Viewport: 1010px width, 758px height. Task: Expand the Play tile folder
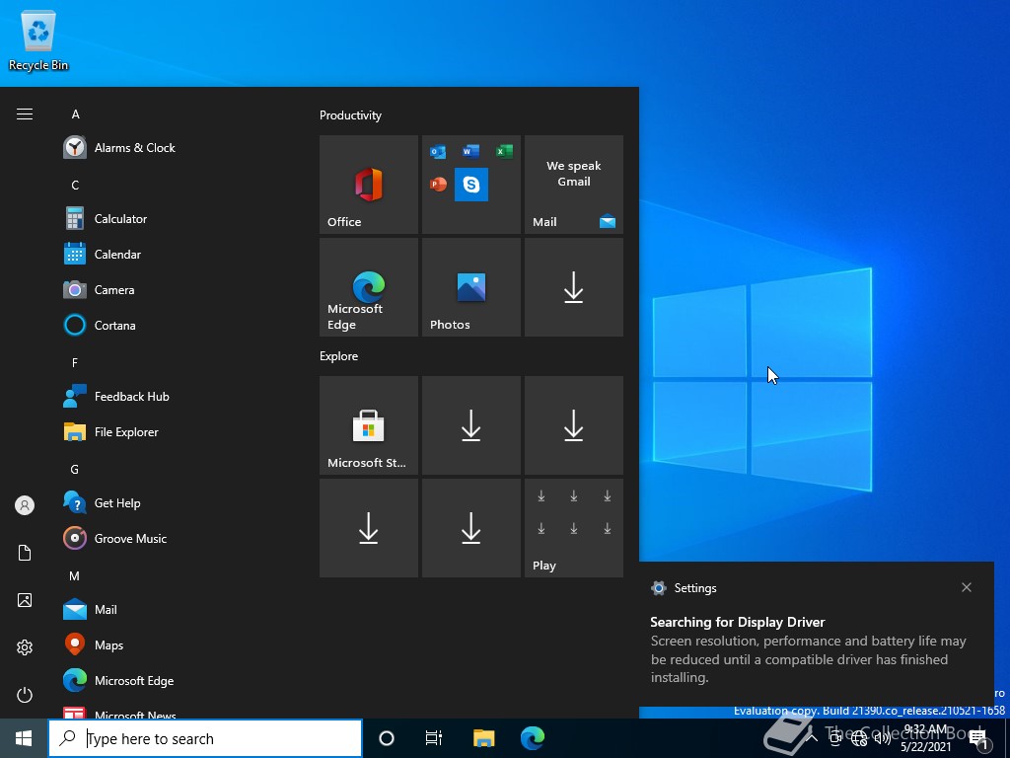click(574, 528)
